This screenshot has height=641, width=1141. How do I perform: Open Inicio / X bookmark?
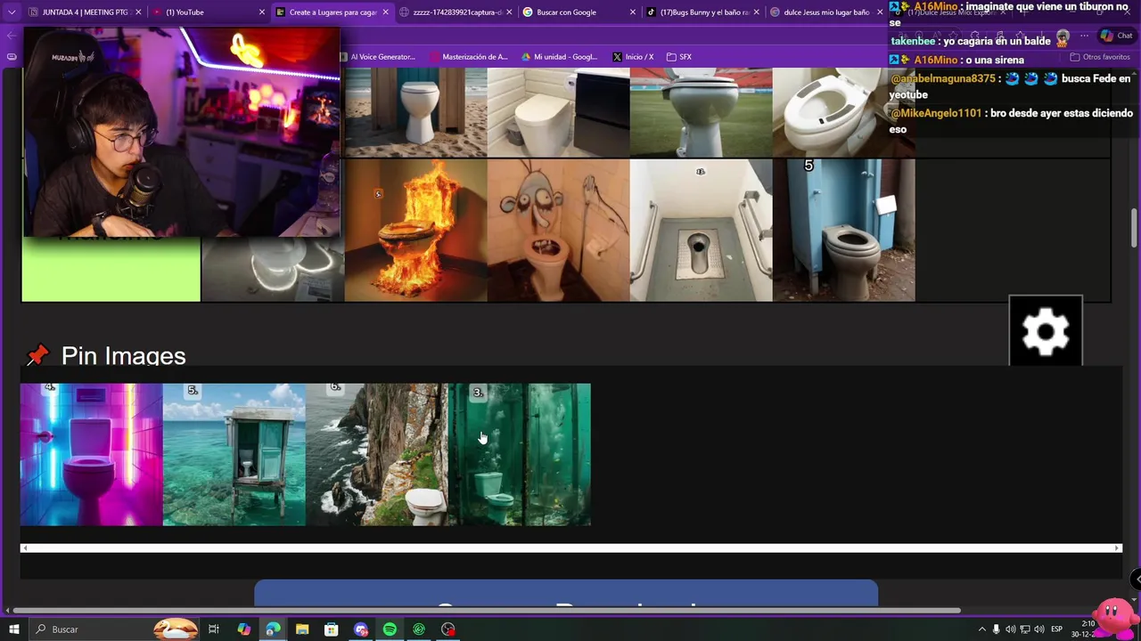click(x=633, y=57)
